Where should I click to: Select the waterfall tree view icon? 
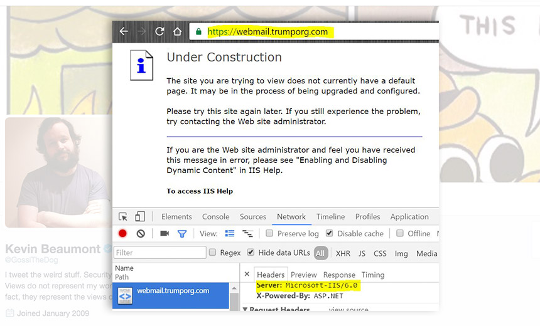tap(247, 233)
